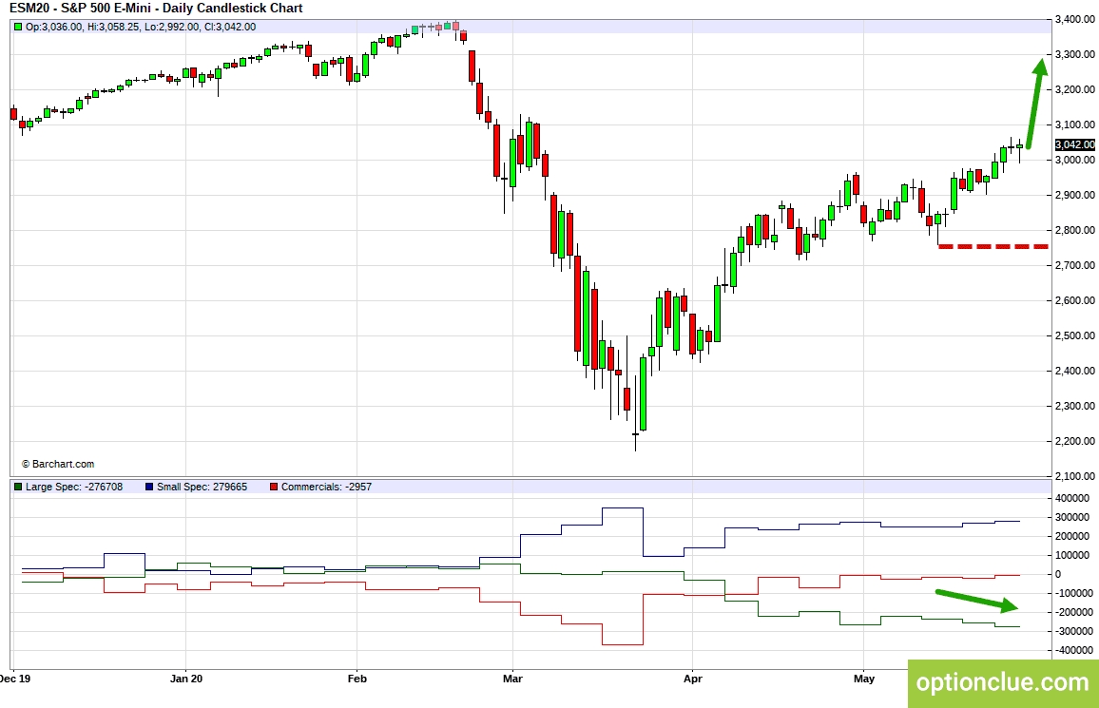Image resolution: width=1099 pixels, height=708 pixels.
Task: Click the black price tag showing 3,042.00
Action: click(1072, 144)
